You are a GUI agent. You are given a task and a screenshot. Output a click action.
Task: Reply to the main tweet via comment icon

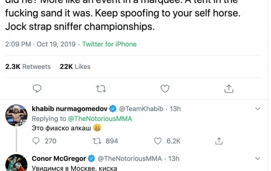tap(37, 89)
